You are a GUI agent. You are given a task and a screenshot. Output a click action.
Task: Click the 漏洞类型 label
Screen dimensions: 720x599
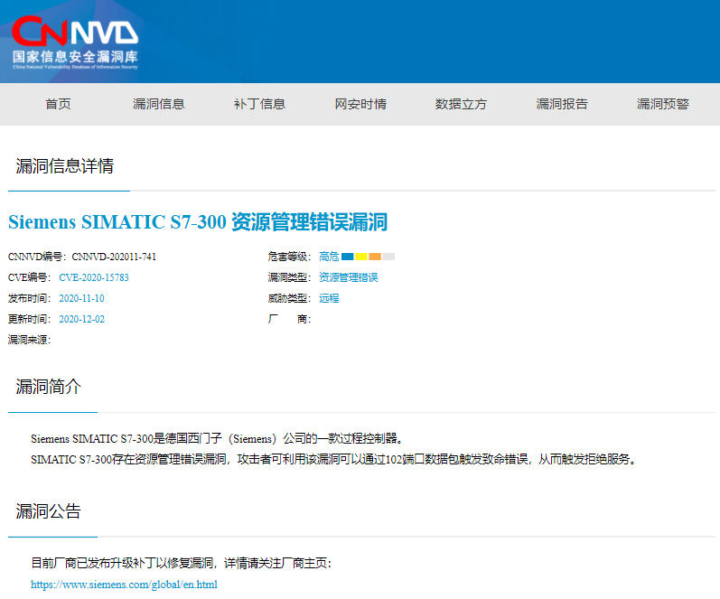(x=289, y=277)
